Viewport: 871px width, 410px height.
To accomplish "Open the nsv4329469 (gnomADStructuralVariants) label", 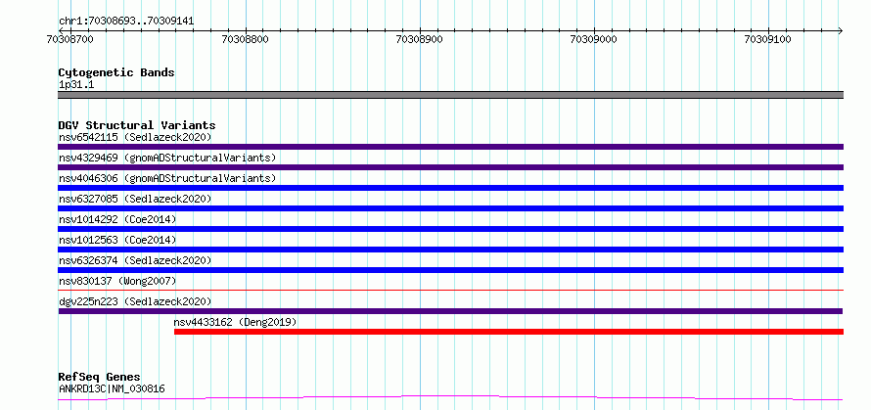I will (167, 158).
